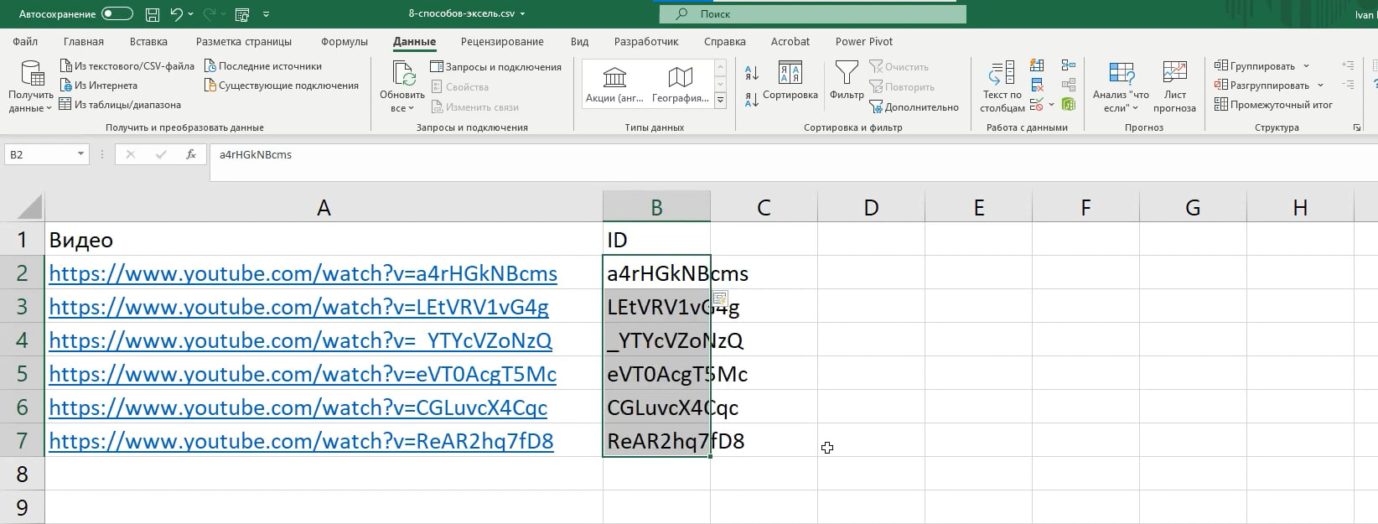
Task: Open the Группировать dropdown arrow
Action: pyautogui.click(x=1306, y=66)
